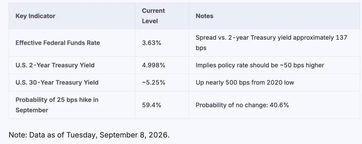Click the 3.63% value cell
Image resolution: width=362 pixels, height=144 pixels.
pos(152,43)
